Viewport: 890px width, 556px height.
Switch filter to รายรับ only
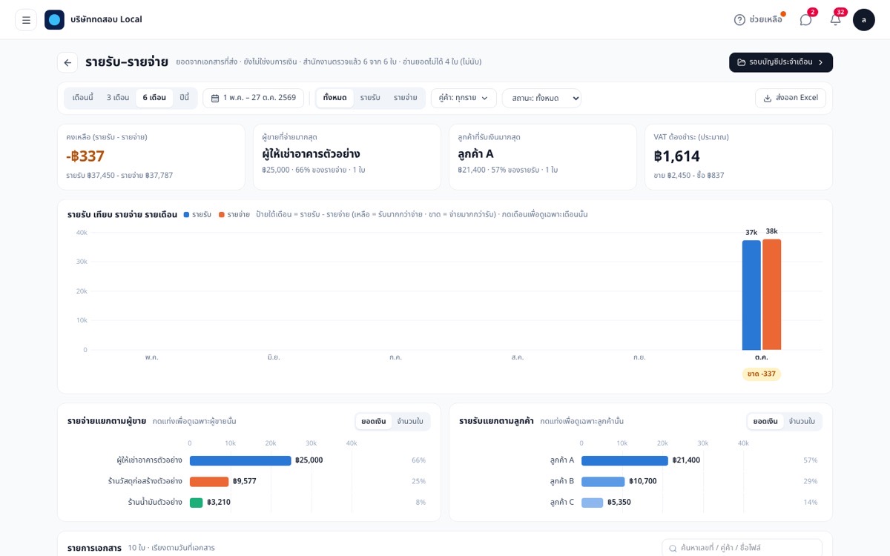click(370, 98)
